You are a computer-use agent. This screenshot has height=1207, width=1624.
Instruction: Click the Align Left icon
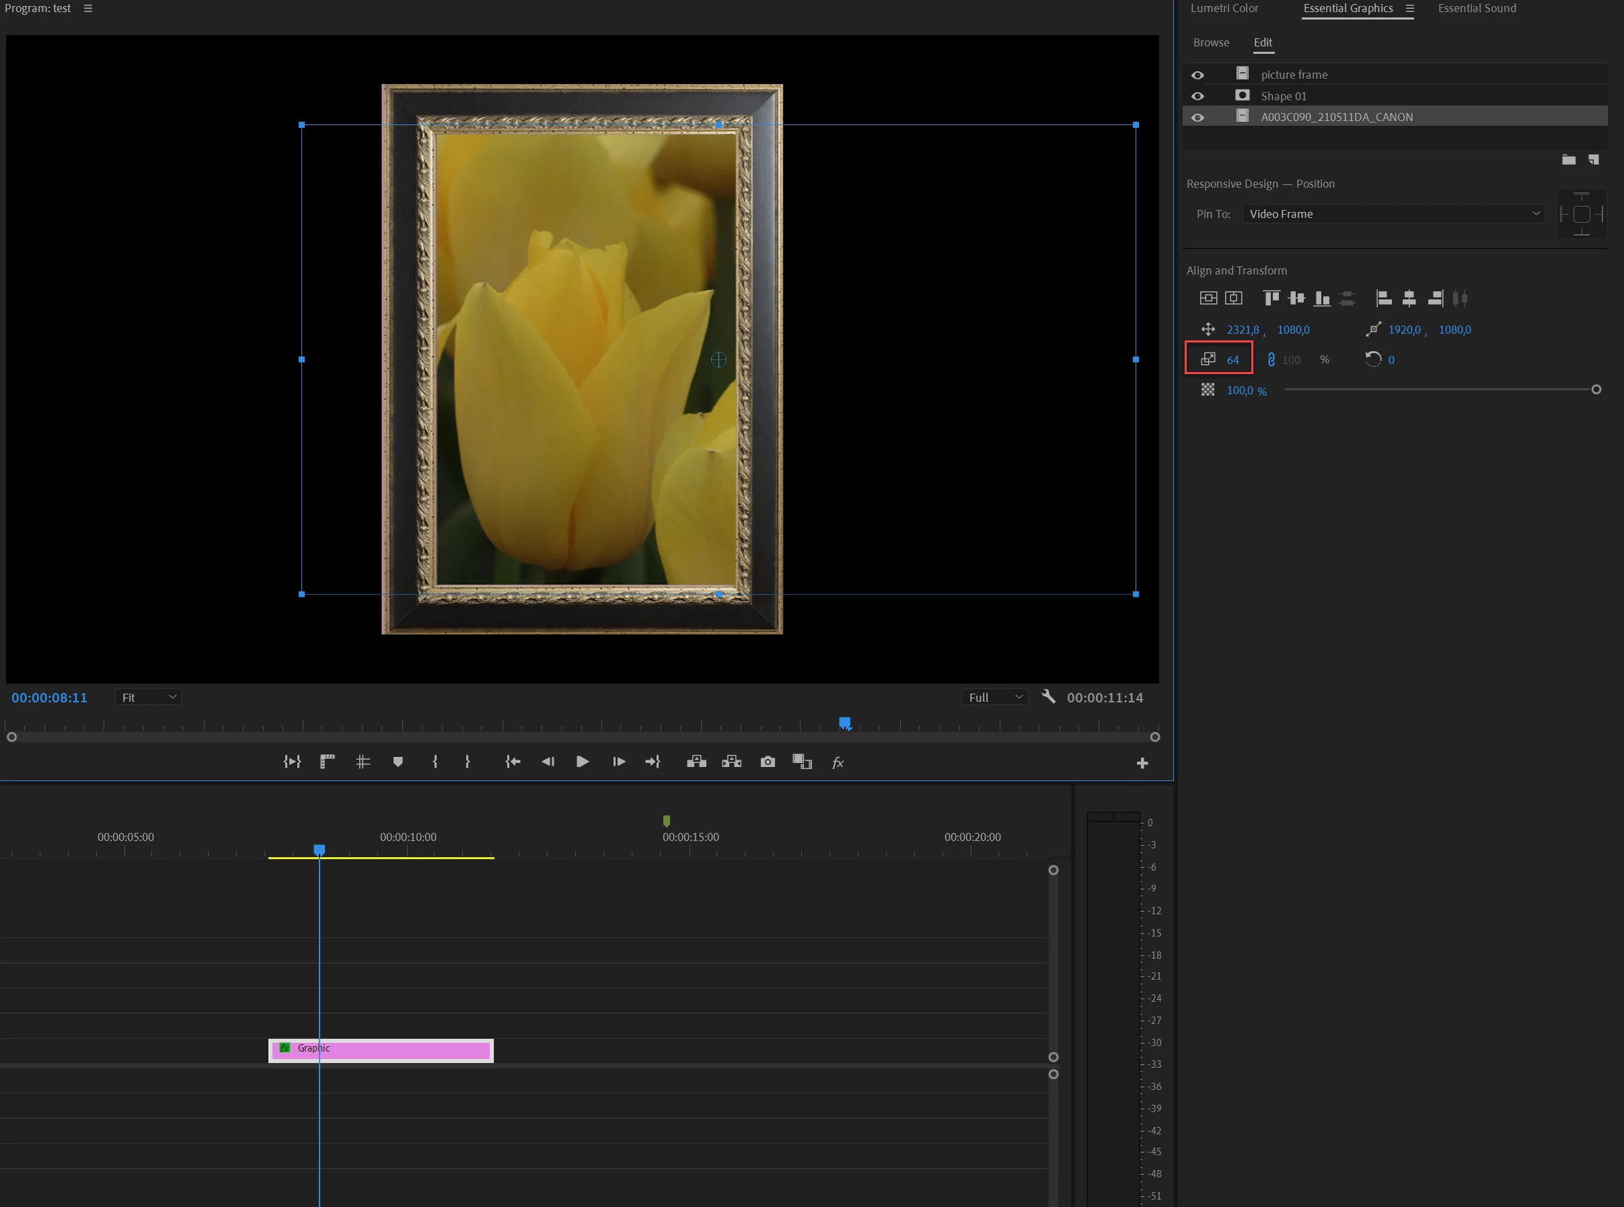pos(1384,298)
